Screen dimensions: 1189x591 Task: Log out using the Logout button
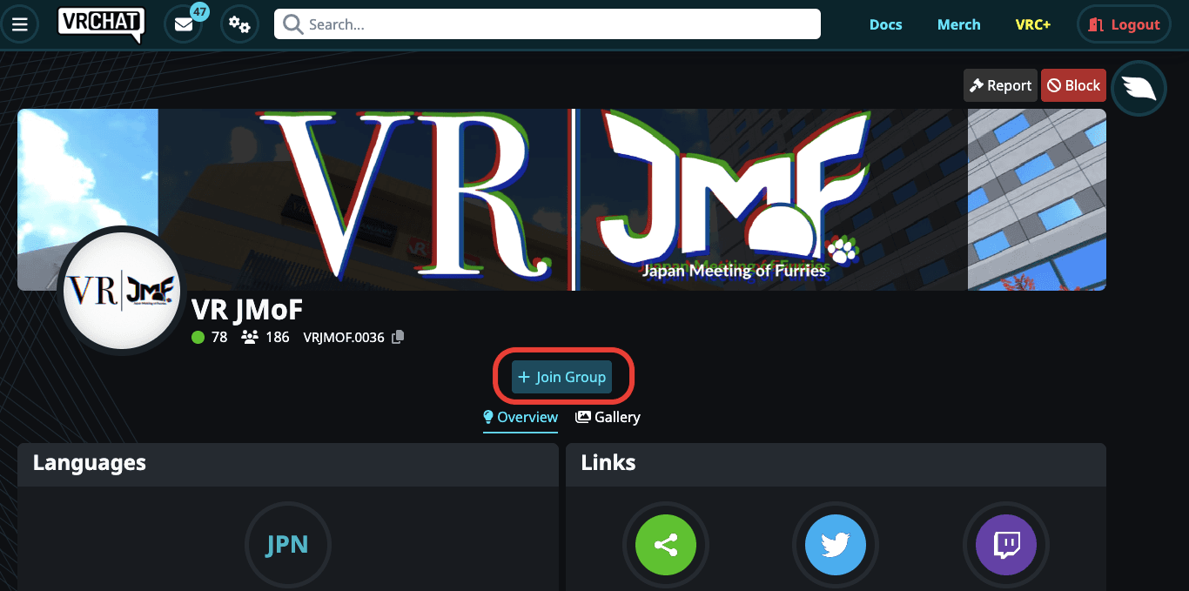[x=1124, y=24]
